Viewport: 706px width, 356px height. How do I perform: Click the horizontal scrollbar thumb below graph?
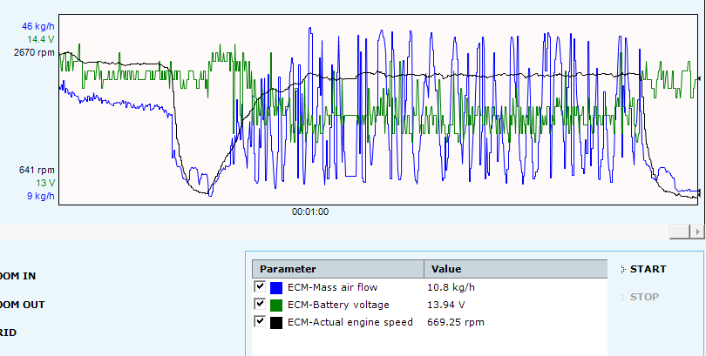[679, 231]
